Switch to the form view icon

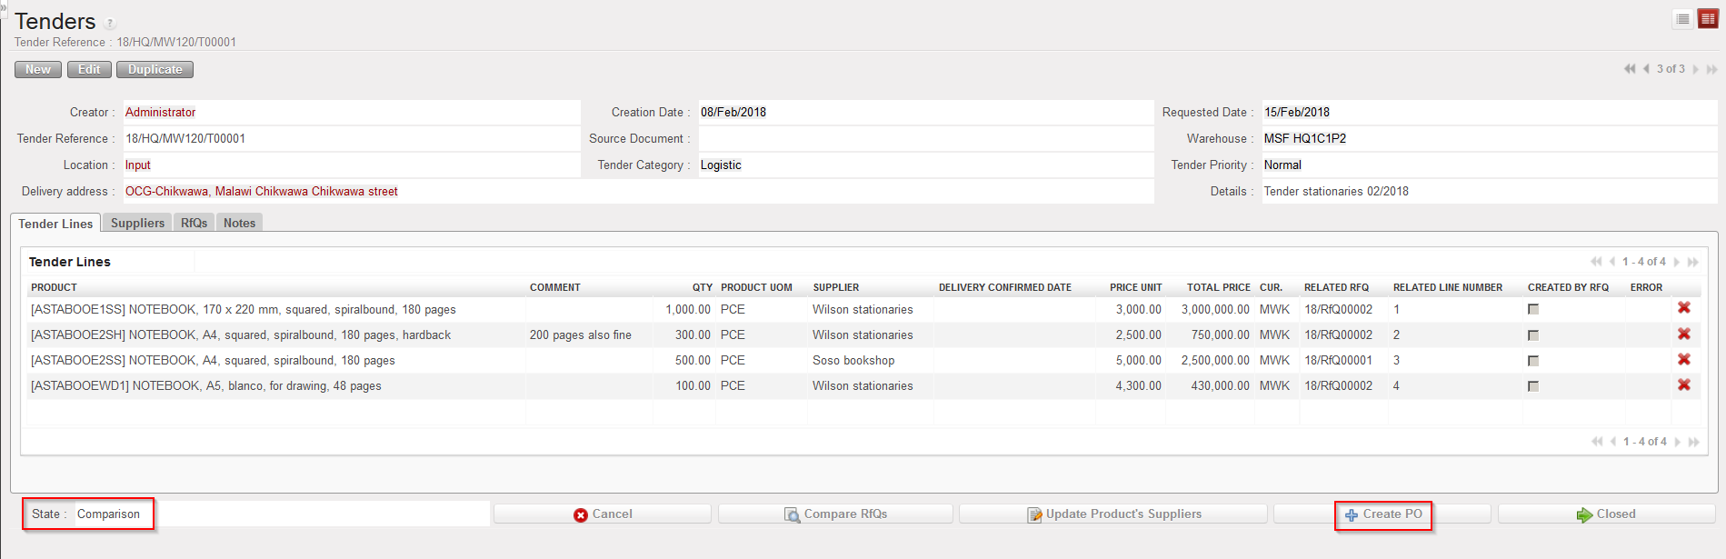coord(1708,19)
